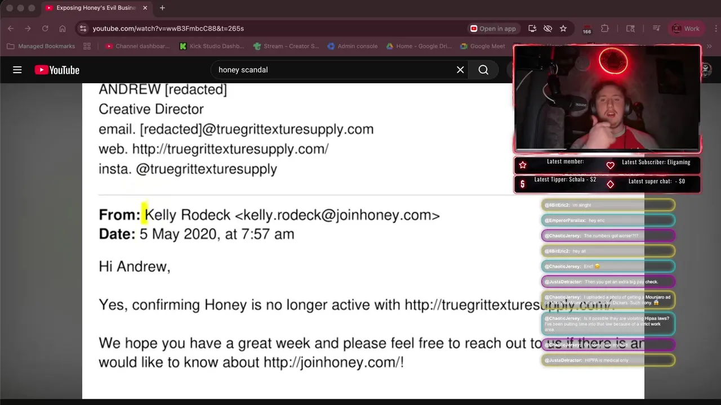Clear the 'honey scandal' search text
Image resolution: width=721 pixels, height=405 pixels.
click(x=460, y=70)
